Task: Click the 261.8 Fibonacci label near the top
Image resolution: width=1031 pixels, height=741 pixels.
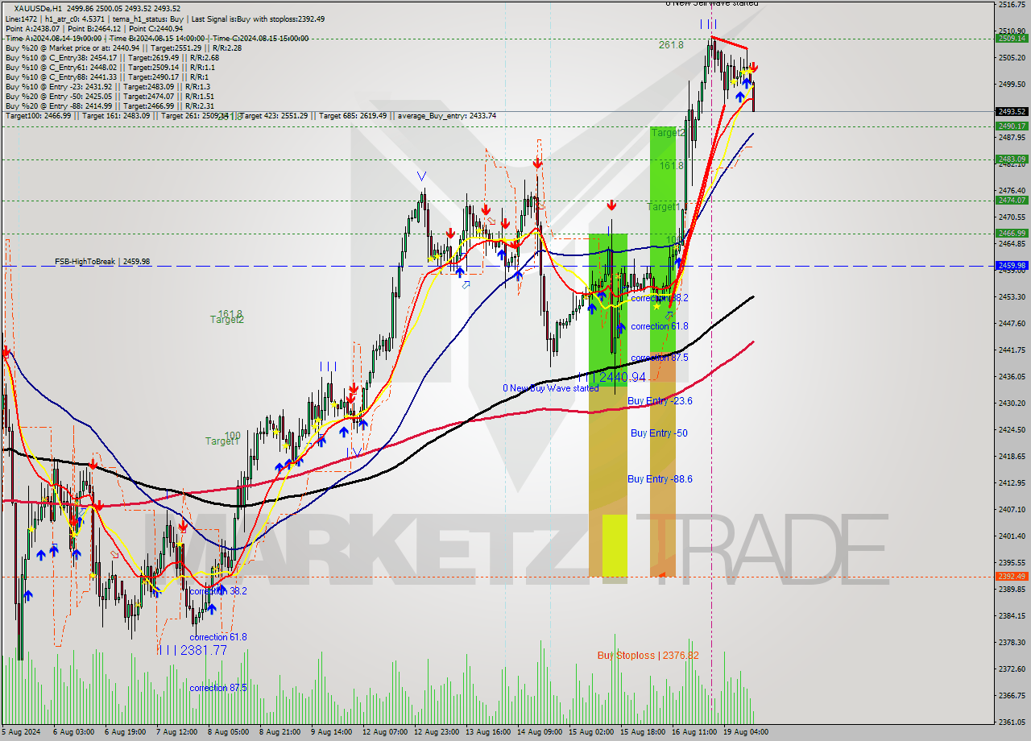Action: pos(671,45)
